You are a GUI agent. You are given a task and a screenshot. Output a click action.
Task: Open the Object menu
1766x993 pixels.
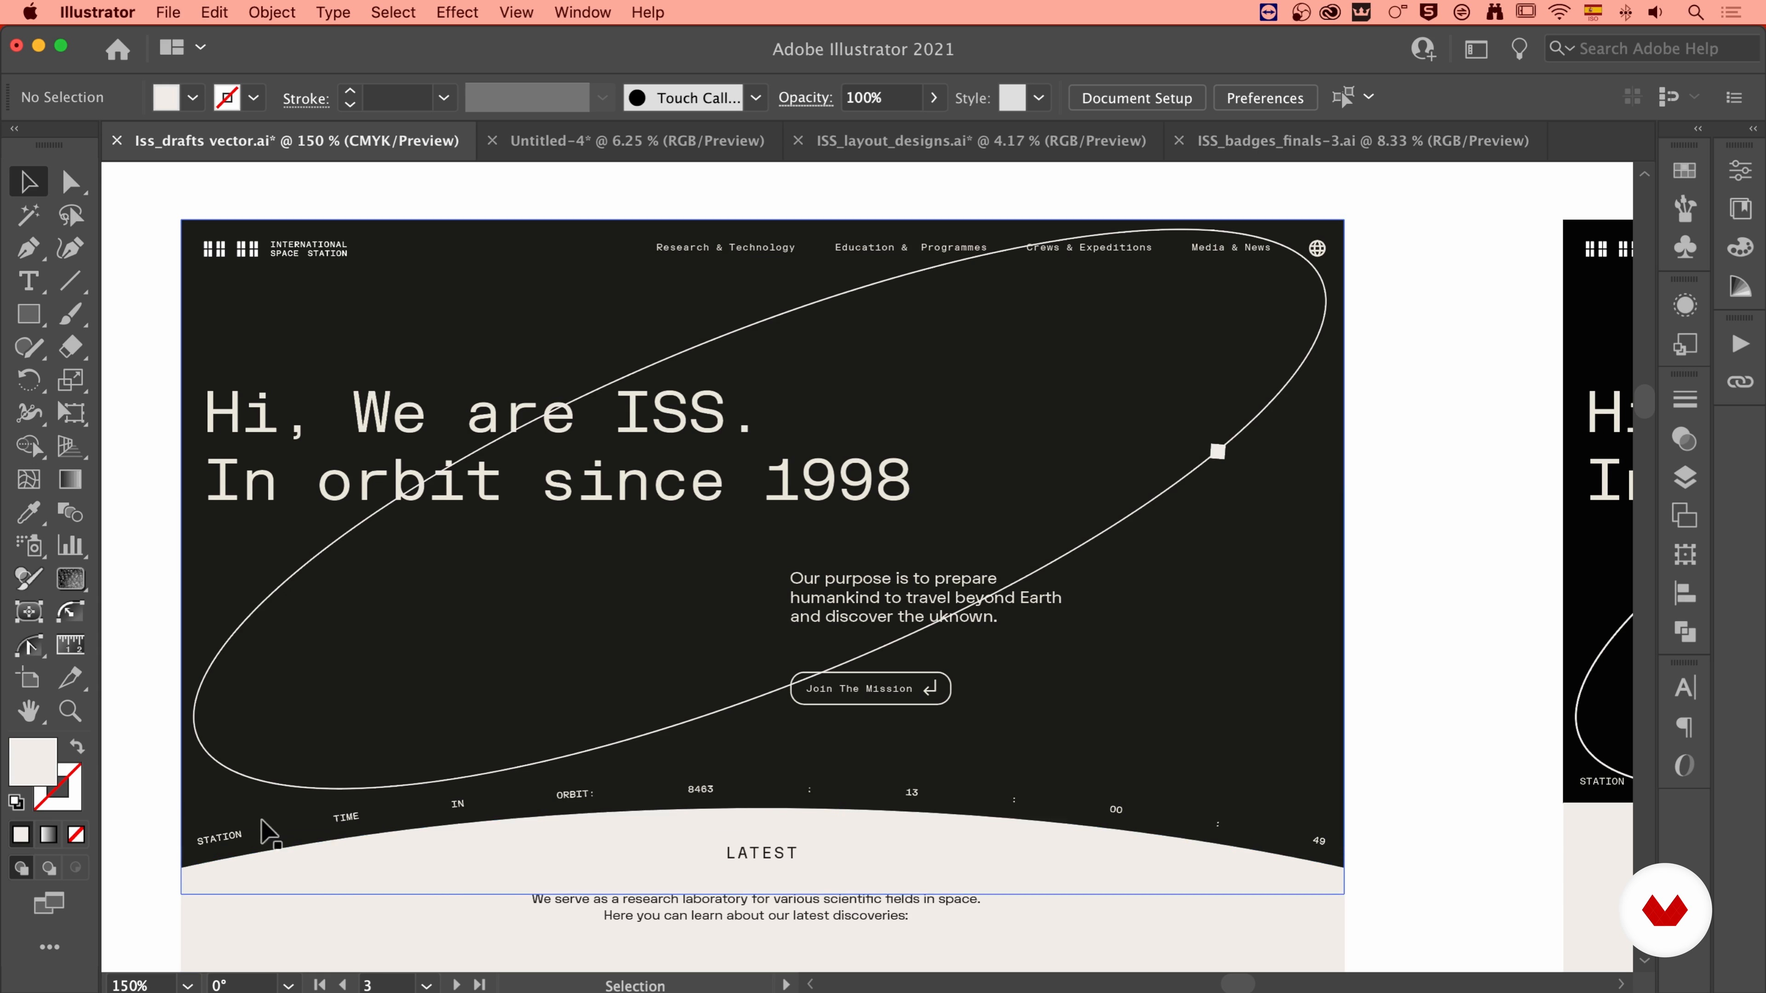tap(271, 12)
